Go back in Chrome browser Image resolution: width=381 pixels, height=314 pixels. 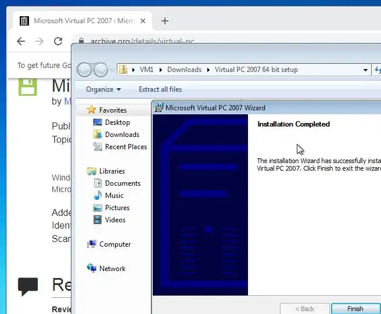(x=21, y=41)
